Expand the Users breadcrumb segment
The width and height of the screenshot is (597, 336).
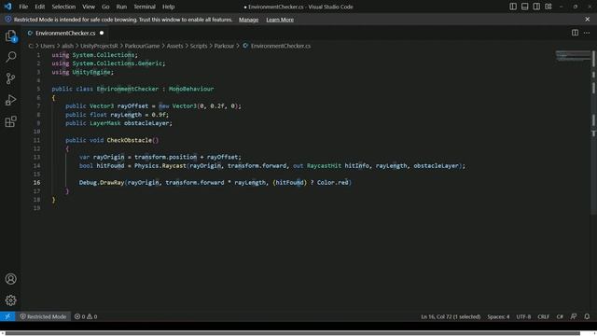click(x=48, y=46)
